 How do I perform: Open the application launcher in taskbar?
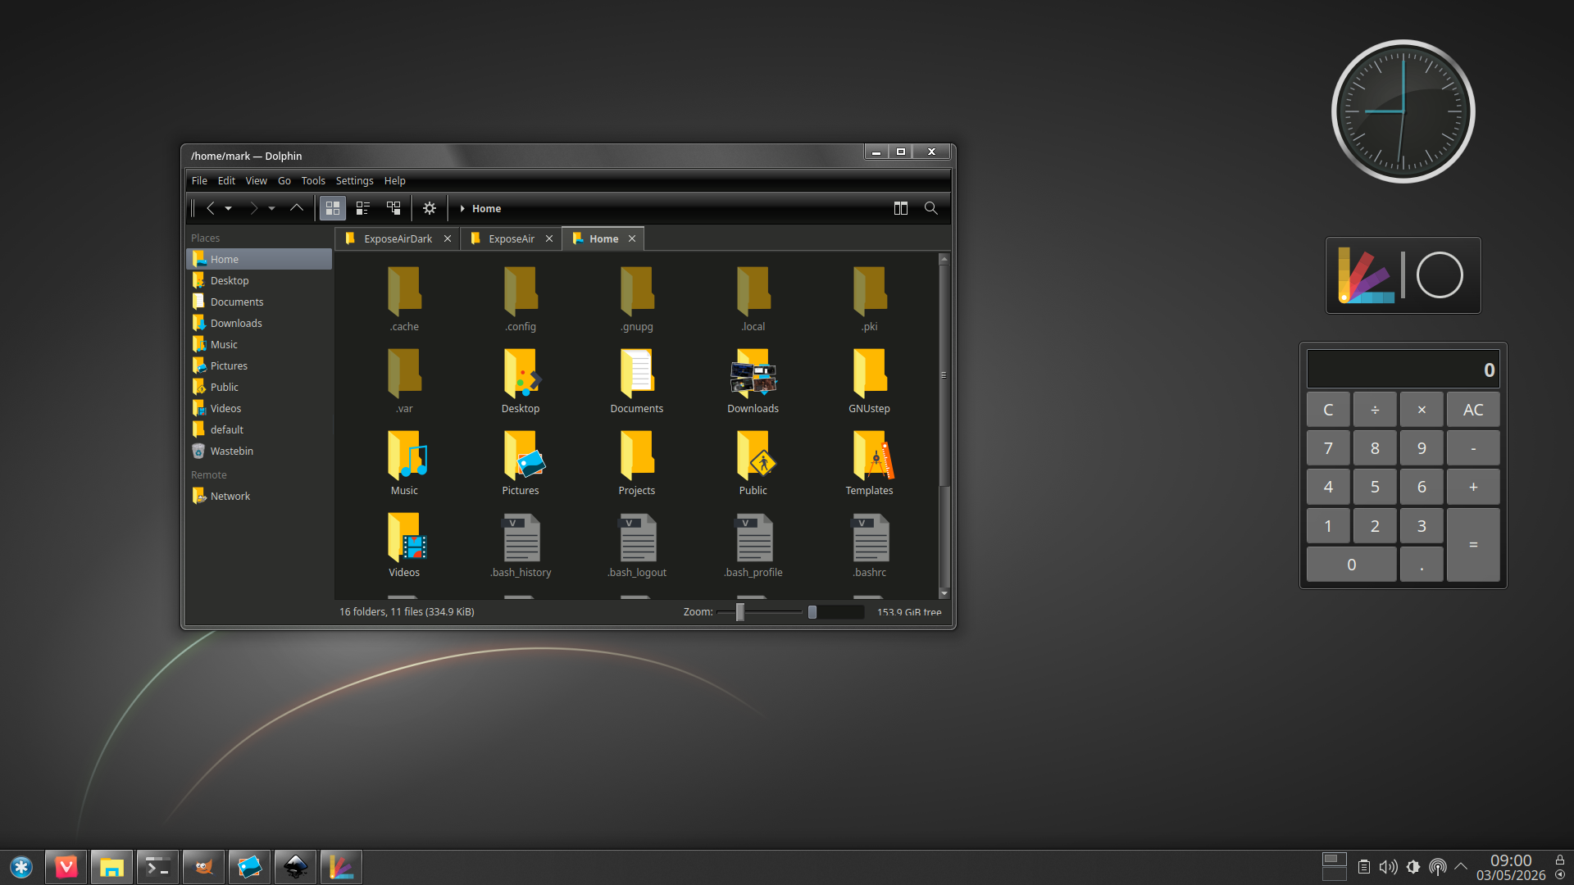tap(21, 867)
